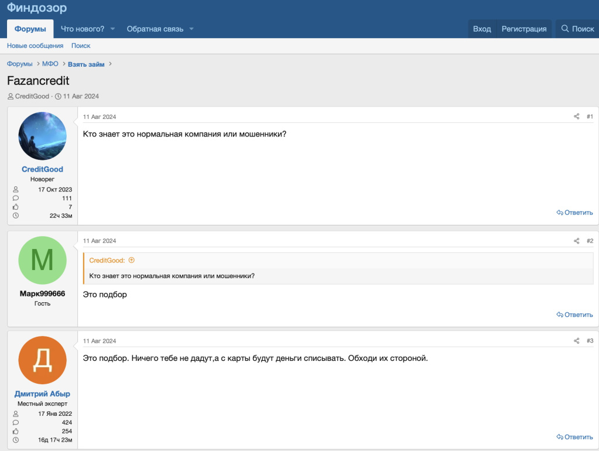Open Взять займ breadcrumb link
This screenshot has height=451, width=599.
[x=86, y=64]
